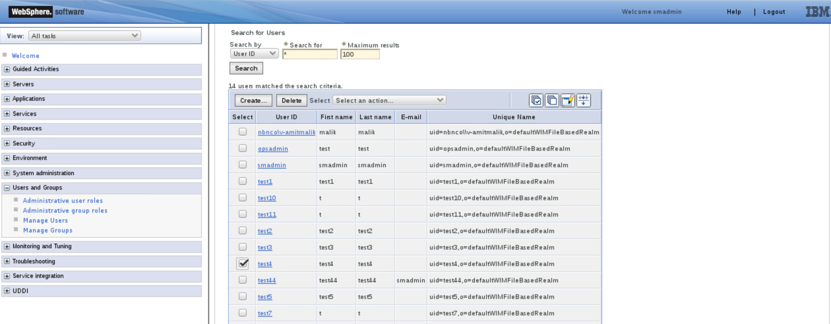Check the box for test1
The image size is (831, 324).
243,181
